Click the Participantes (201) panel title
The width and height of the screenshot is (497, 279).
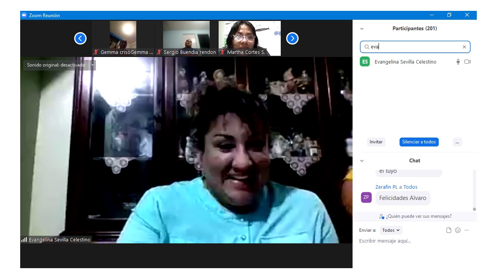click(x=415, y=28)
